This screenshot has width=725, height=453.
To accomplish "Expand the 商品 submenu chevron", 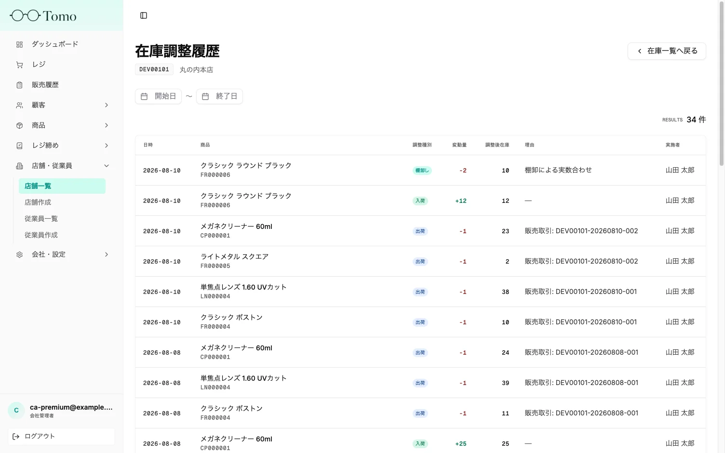I will click(107, 125).
